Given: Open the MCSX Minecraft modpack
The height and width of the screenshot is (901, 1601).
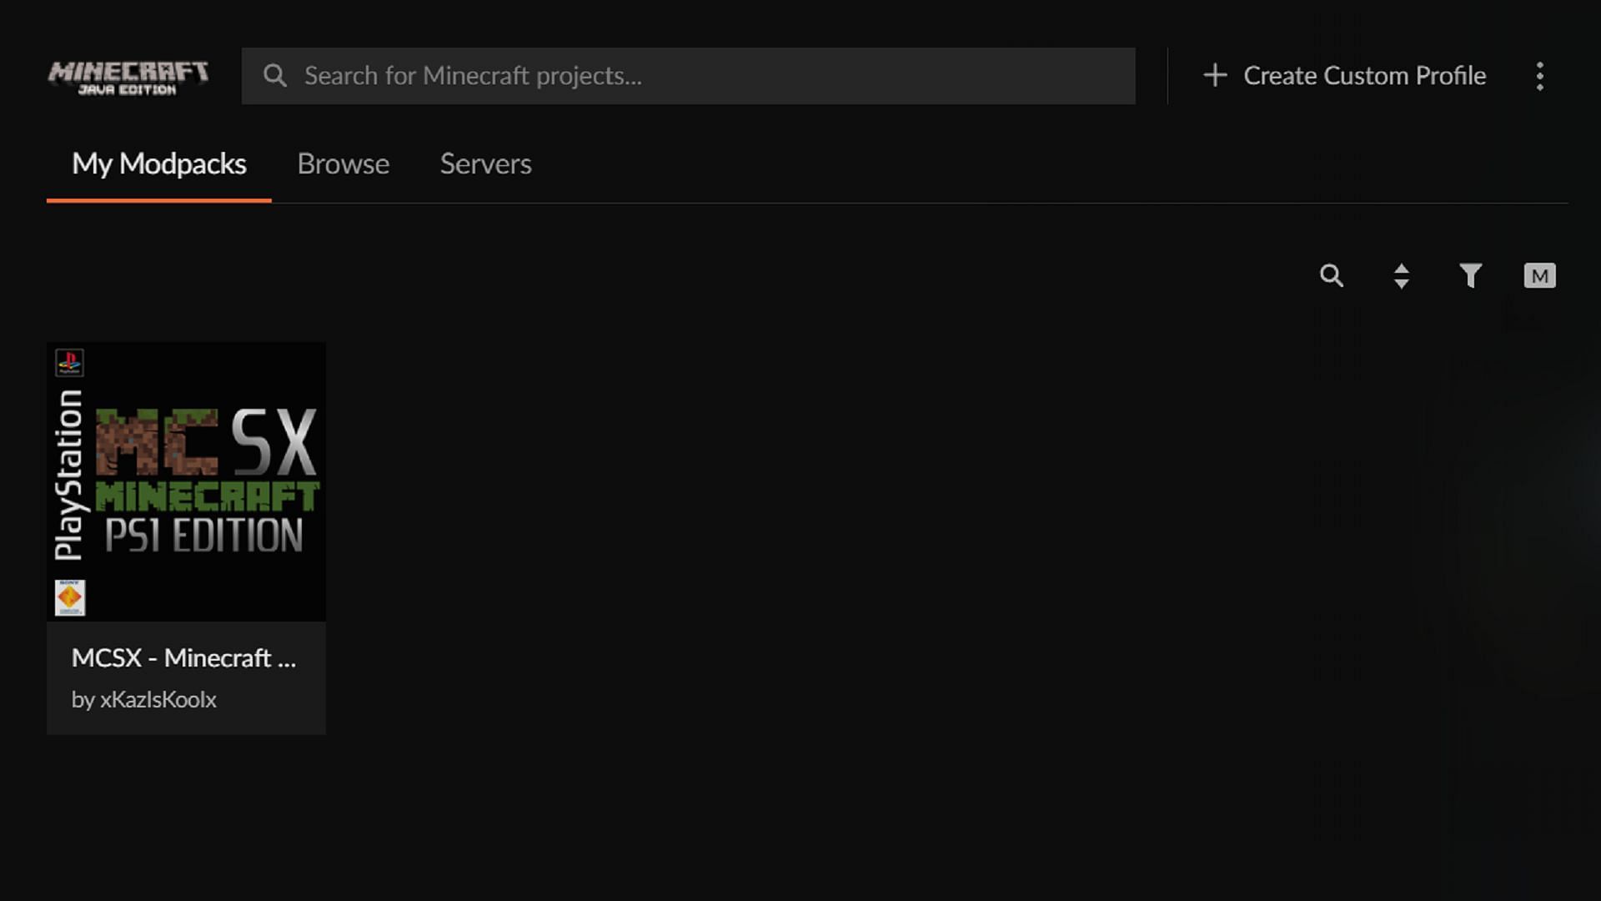Looking at the screenshot, I should 185,538.
